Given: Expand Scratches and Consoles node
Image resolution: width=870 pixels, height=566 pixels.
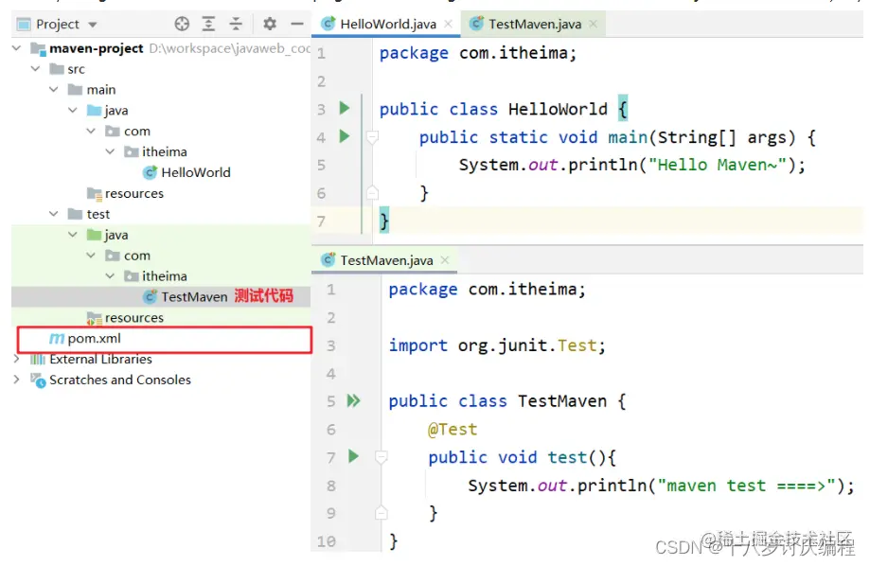Looking at the screenshot, I should [x=17, y=380].
